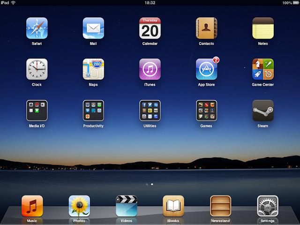Open the Mail app
300x225 pixels.
click(93, 28)
